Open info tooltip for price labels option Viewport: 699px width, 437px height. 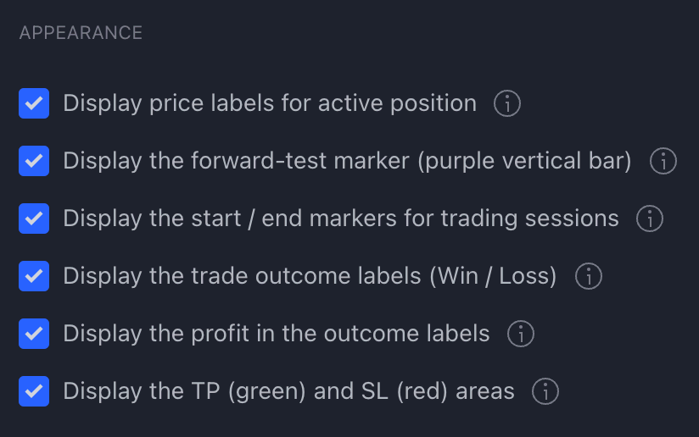(507, 103)
